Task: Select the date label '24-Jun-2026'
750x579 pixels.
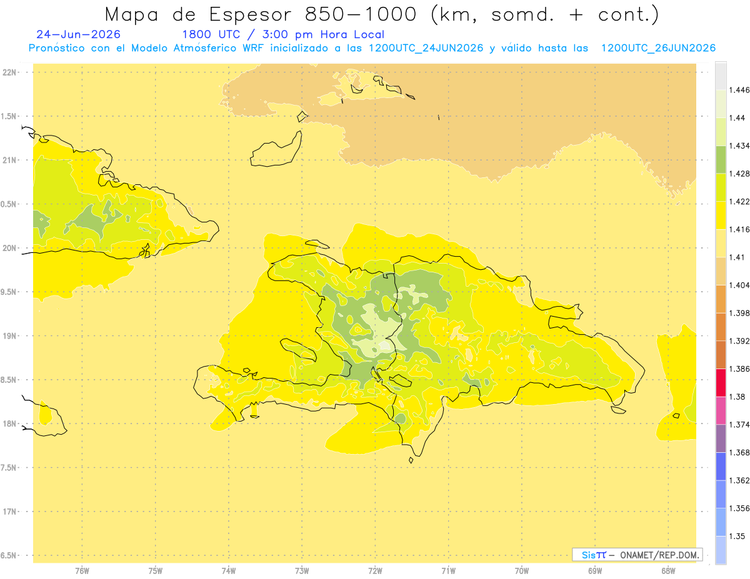Action: click(x=79, y=35)
